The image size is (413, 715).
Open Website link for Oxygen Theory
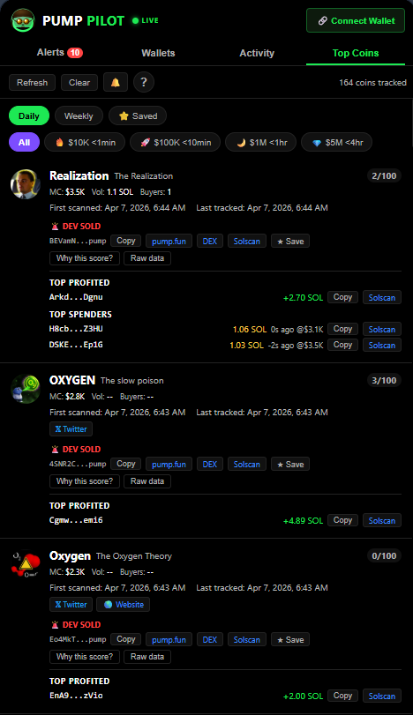pos(124,605)
